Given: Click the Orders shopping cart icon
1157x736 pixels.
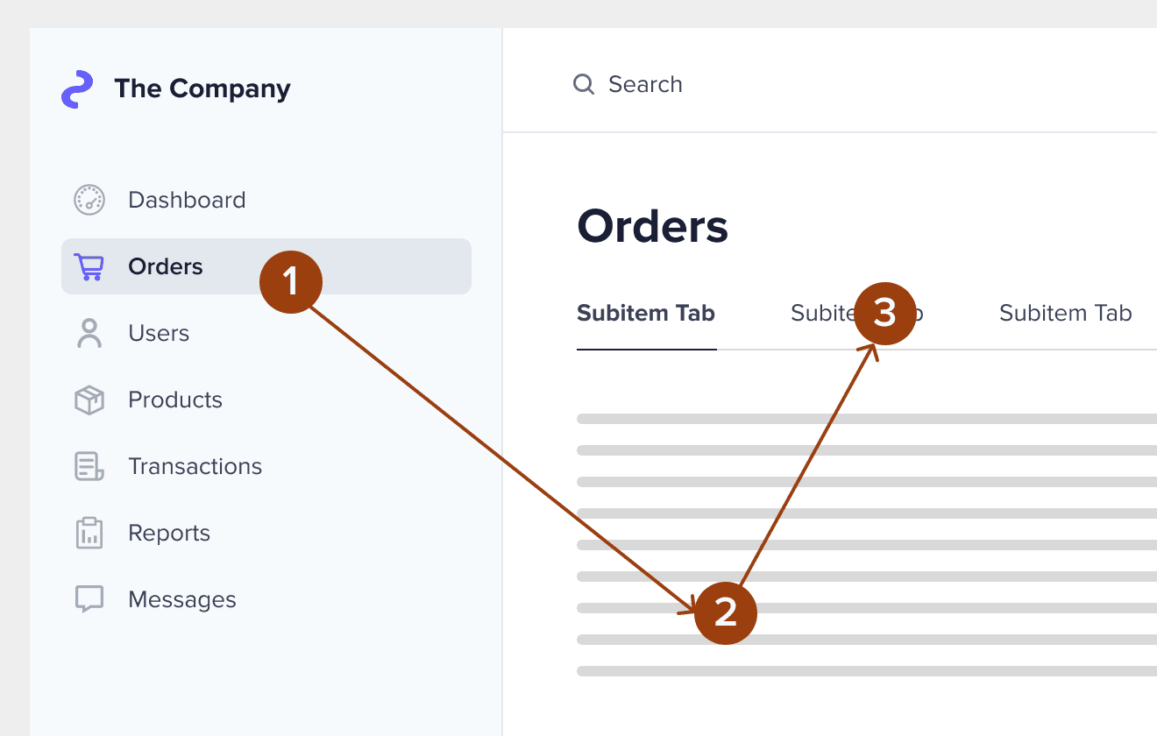Looking at the screenshot, I should 89,266.
